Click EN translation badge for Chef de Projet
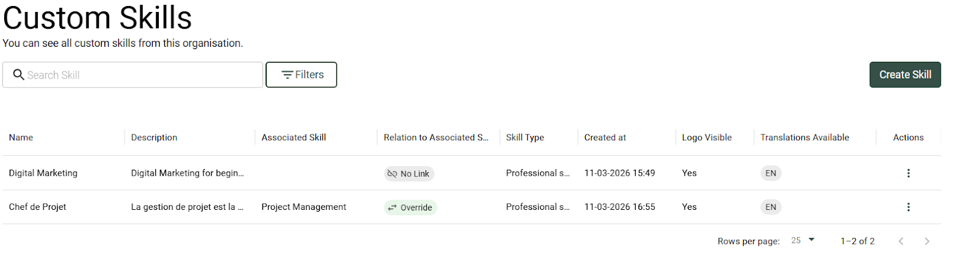 [x=770, y=207]
